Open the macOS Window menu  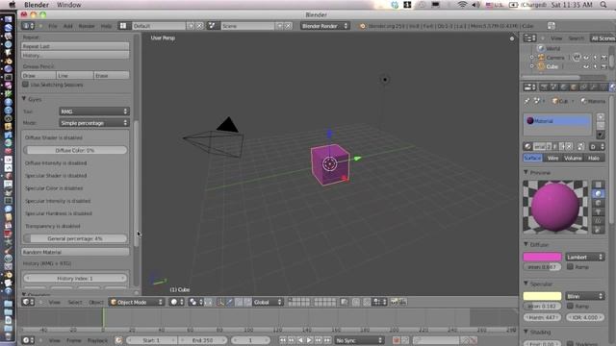pos(68,5)
